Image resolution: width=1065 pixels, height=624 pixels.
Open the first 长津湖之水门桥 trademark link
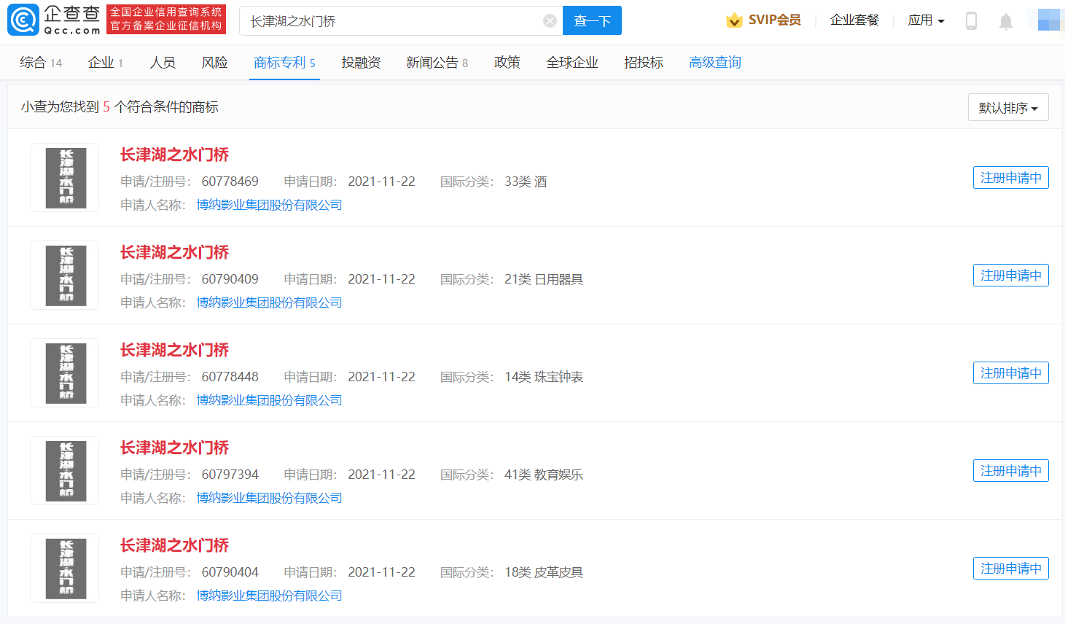point(174,155)
